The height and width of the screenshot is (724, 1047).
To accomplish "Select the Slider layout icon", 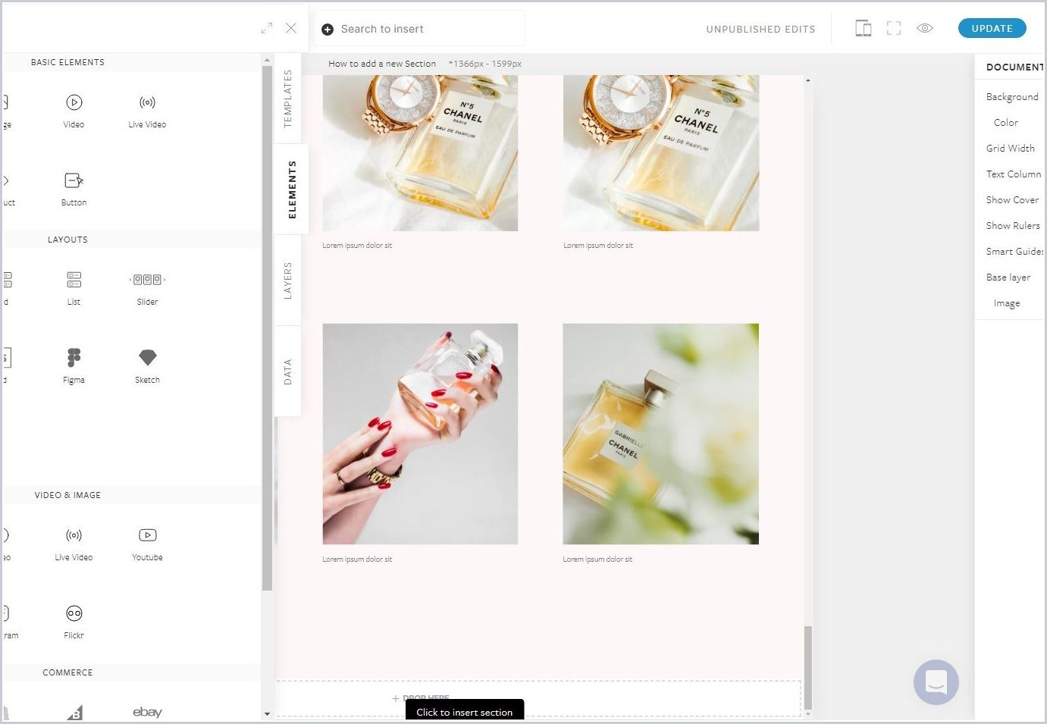I will [147, 280].
